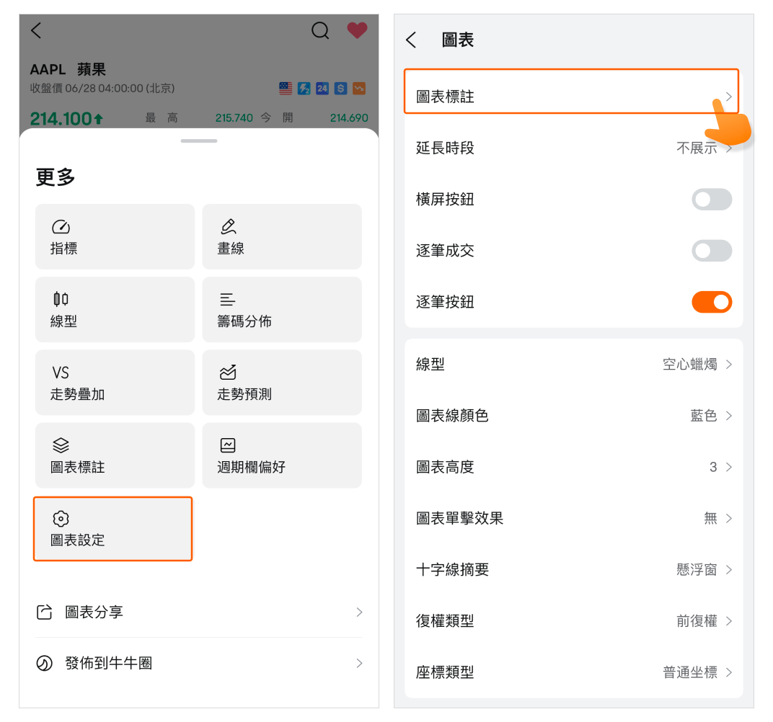
Task: Enable the 橫屏按鈕 toggle
Action: pos(711,200)
